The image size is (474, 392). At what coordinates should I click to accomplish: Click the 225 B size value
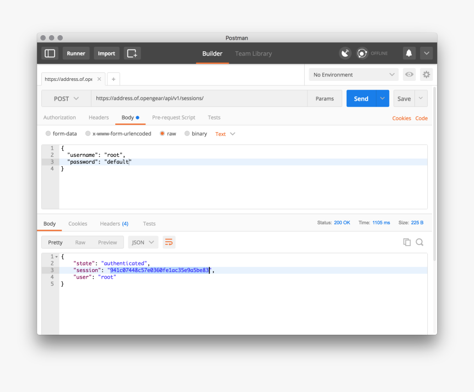coord(417,222)
